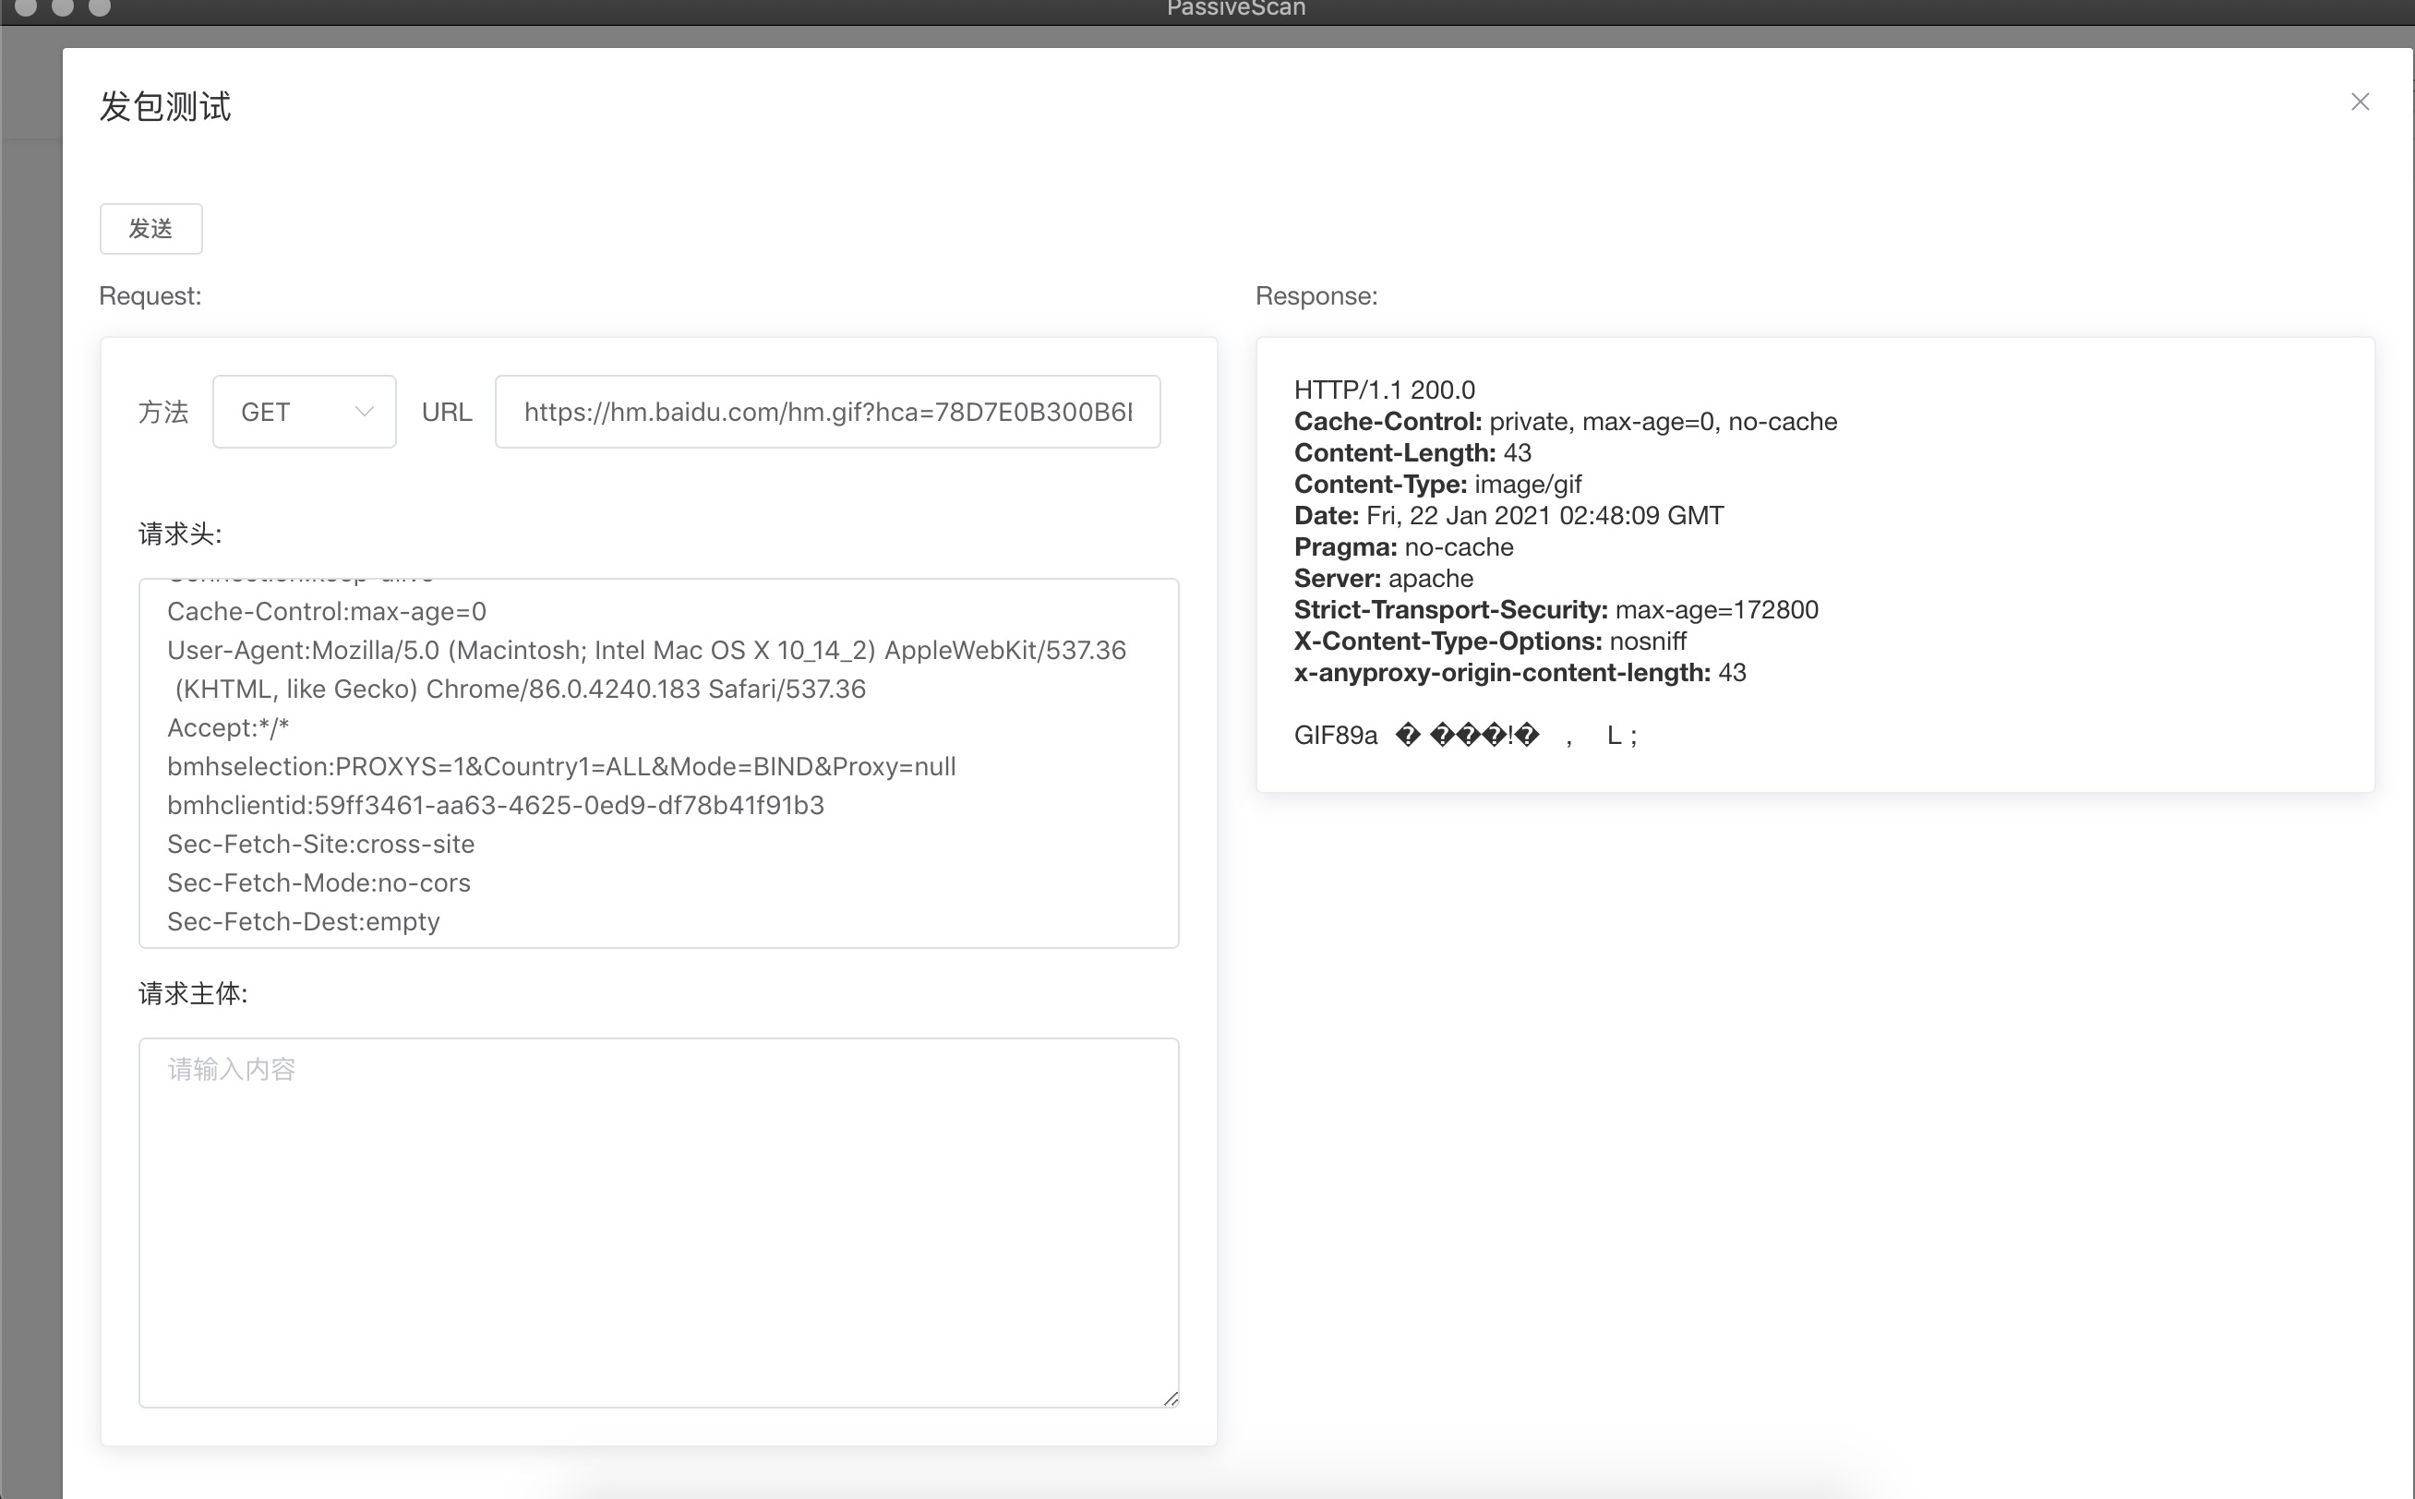The height and width of the screenshot is (1499, 2415).
Task: Click the Sec-Fetch-Dest:empty header line
Action: 304,921
